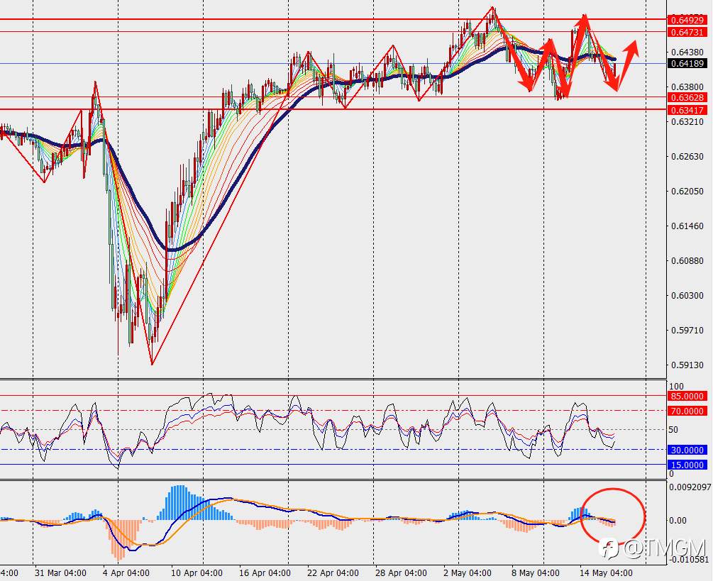Viewport: 713px width, 581px height.
Task: Click the oscillator scale value 100
Action: 676,387
